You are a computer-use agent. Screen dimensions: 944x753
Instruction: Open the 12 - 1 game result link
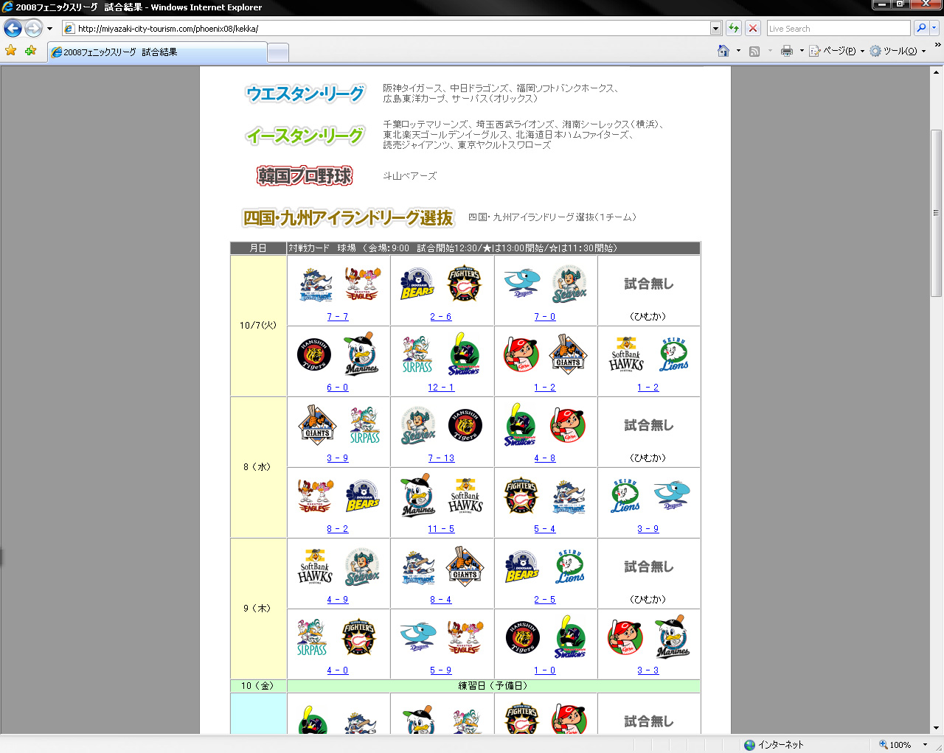click(x=441, y=388)
